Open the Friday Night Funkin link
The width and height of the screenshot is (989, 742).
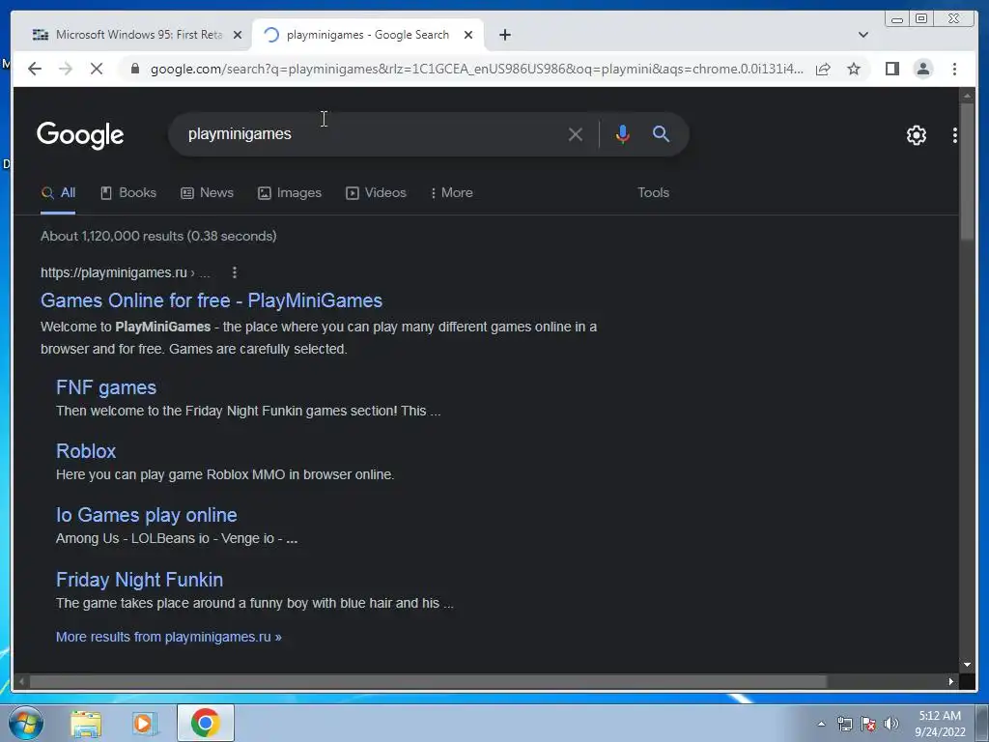[139, 580]
